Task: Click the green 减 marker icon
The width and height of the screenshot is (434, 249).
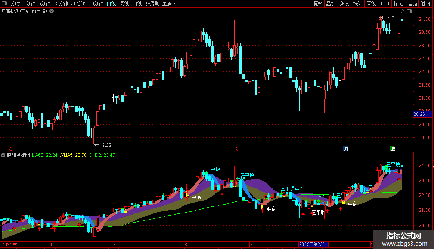Action: [x=393, y=149]
